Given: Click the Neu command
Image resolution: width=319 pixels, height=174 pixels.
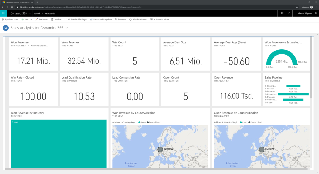Looking at the screenshot, I should pos(25,20).
